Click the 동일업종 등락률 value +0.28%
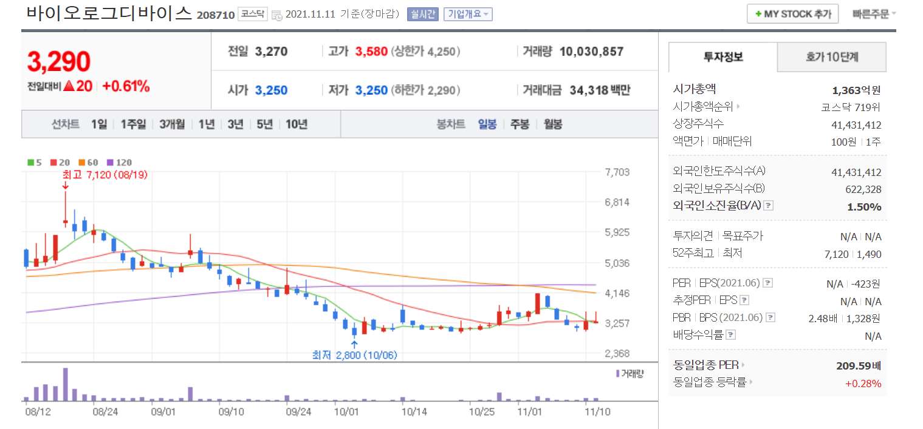The image size is (923, 429). (x=863, y=383)
